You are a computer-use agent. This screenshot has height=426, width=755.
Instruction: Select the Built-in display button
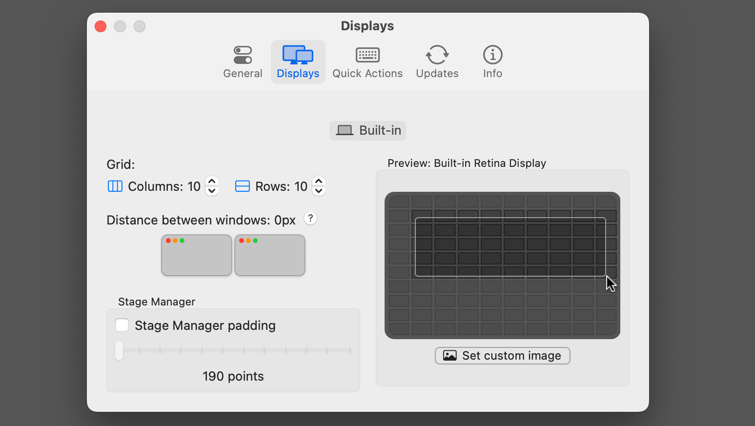(x=368, y=131)
